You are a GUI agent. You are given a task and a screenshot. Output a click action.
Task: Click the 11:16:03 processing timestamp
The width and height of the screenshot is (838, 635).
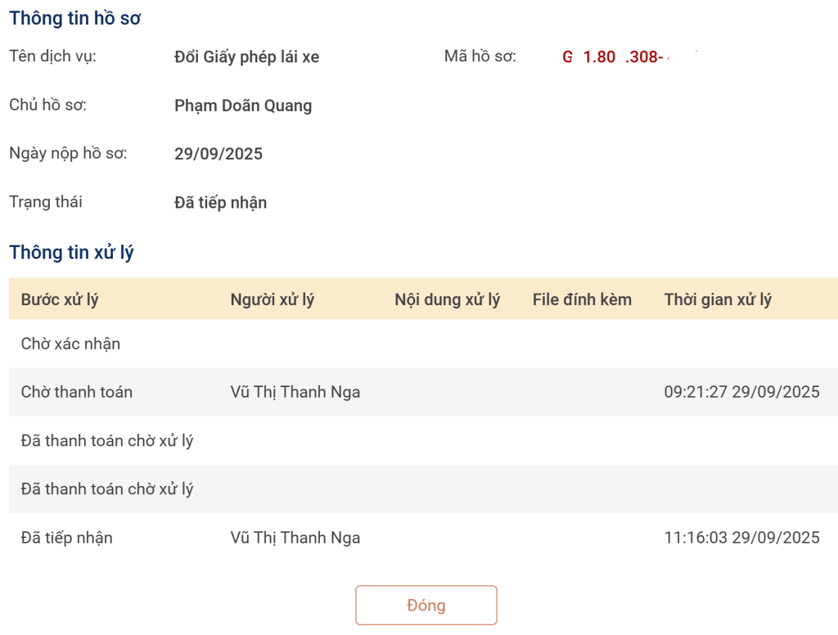(741, 538)
